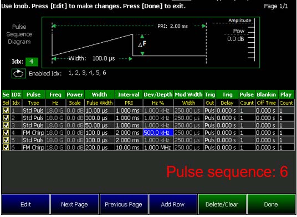
Task: Click the Dev/Depth column header
Action: pyautogui.click(x=158, y=94)
